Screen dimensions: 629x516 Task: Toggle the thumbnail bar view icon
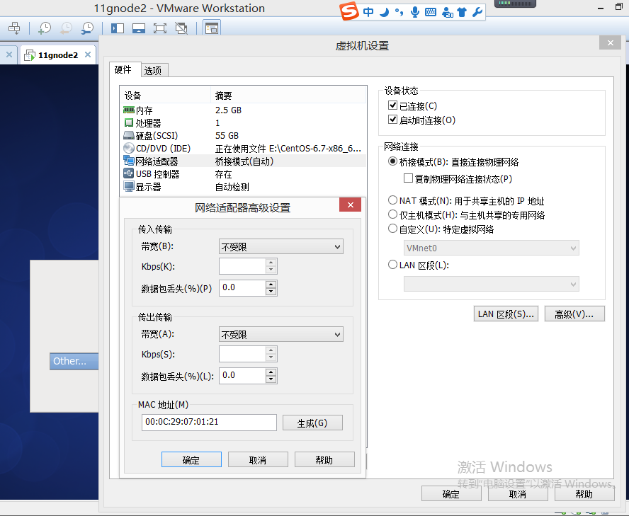(x=139, y=28)
